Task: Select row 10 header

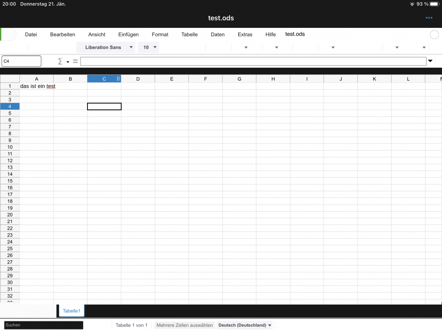Action: 10,147
